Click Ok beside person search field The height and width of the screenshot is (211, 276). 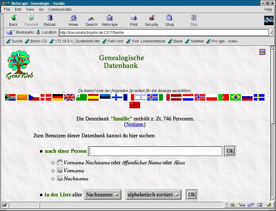230,151
